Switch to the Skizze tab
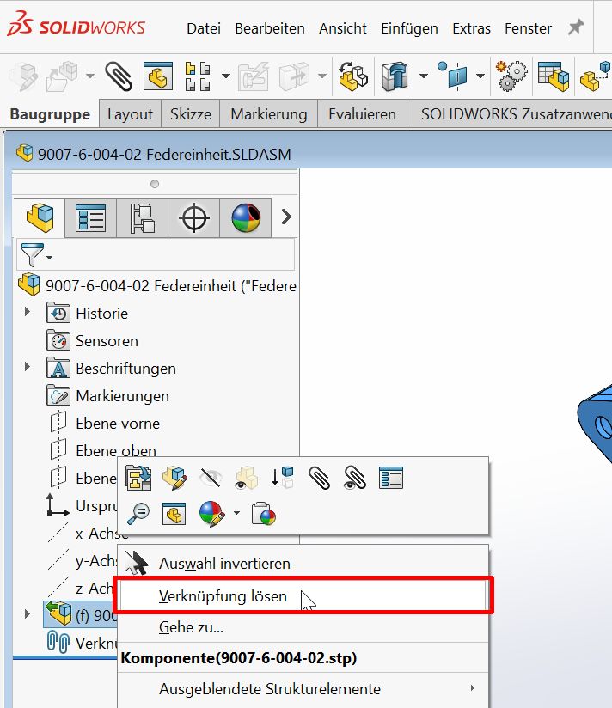This screenshot has height=708, width=612. click(191, 114)
